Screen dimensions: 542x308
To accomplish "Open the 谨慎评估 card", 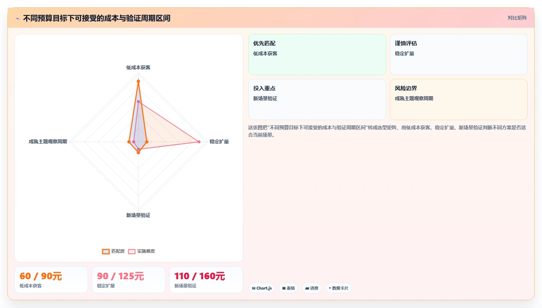I will 459,55.
